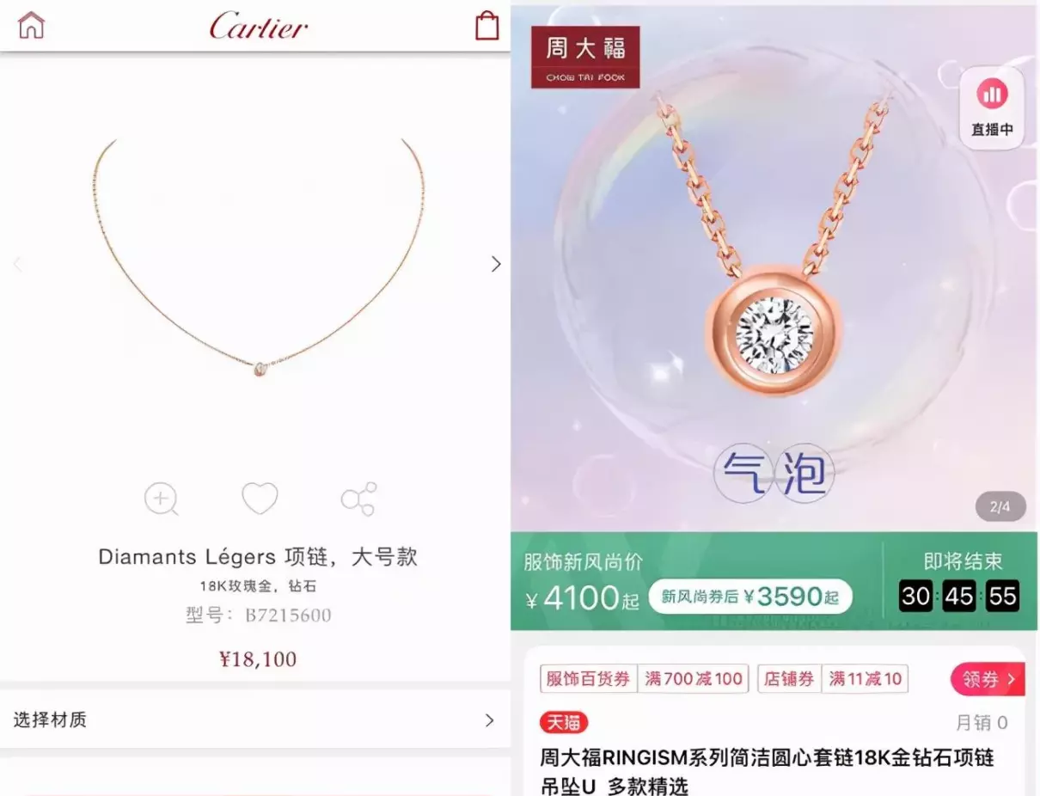Open the 直播中 live stream icon
1040x796 pixels.
(x=992, y=109)
